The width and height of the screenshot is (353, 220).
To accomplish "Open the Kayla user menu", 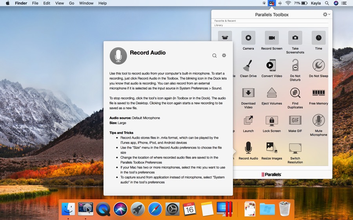I will click(316, 3).
